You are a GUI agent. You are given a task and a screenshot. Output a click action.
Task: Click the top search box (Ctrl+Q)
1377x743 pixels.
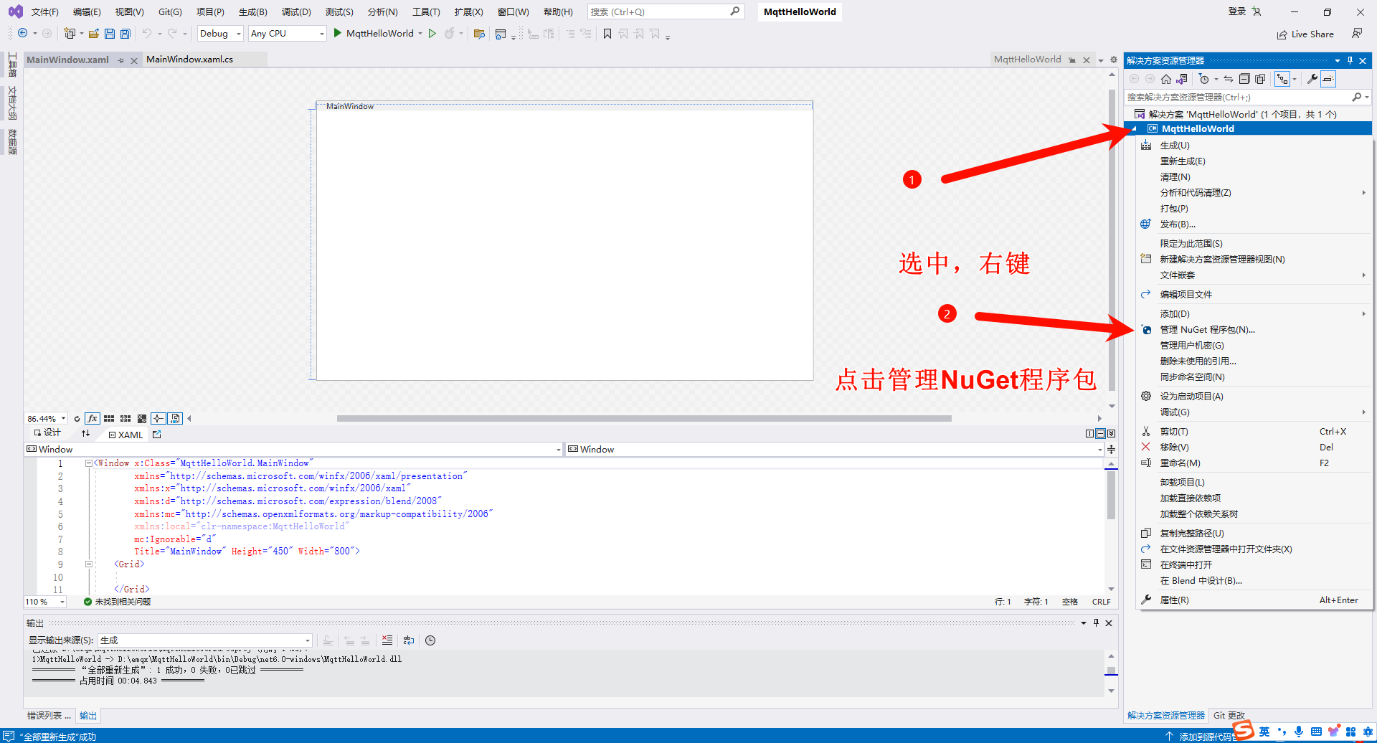666,11
